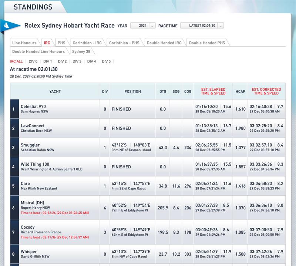Open the RACETIME dropdown showing LATEST 02:01:30
The width and height of the screenshot is (296, 266).
pyautogui.click(x=202, y=26)
